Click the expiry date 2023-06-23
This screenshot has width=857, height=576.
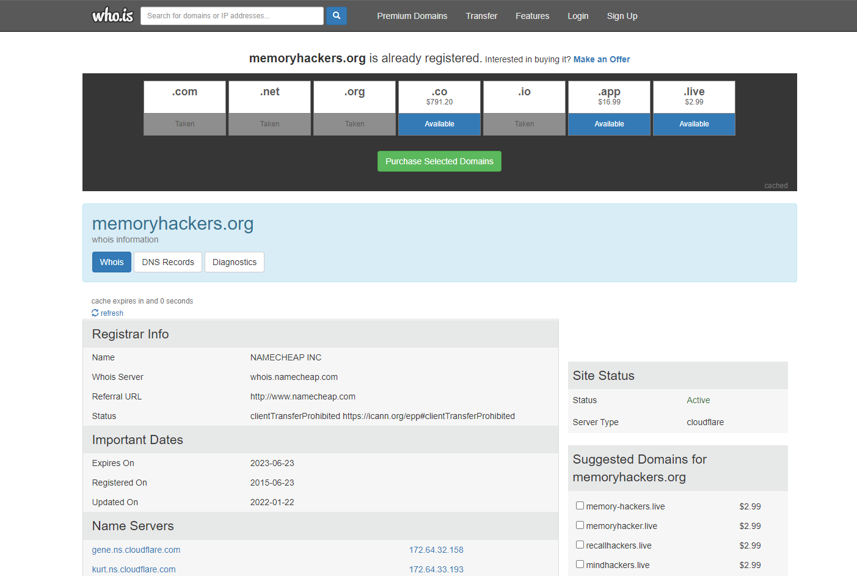coord(272,463)
